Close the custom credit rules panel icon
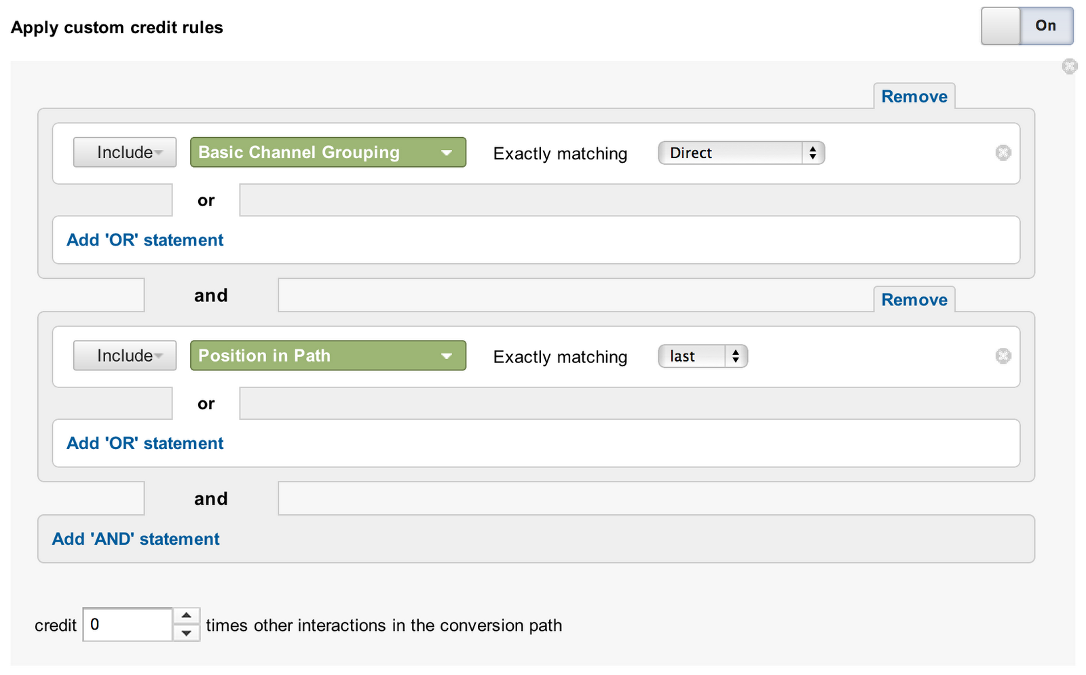The image size is (1086, 675). (1069, 66)
